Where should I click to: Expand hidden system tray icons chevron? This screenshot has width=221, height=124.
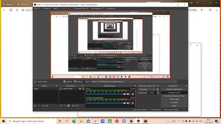point(179,121)
